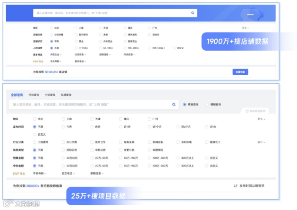Screen dimensions: 297x210
Task: Check the 工程建筑 industry category
Action: pyautogui.click(x=34, y=142)
